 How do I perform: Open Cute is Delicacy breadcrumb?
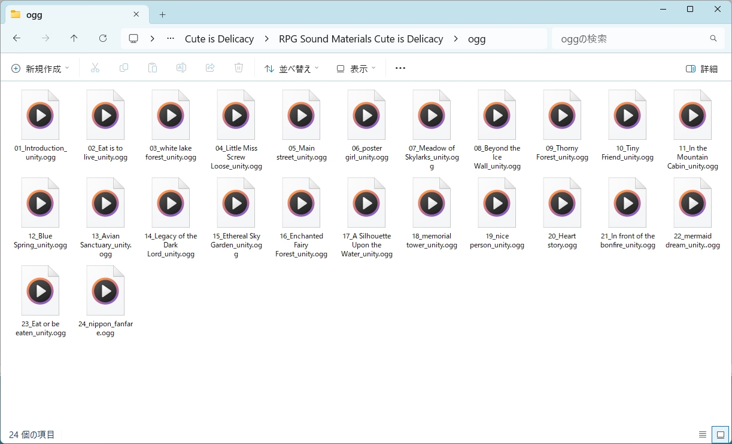(219, 39)
